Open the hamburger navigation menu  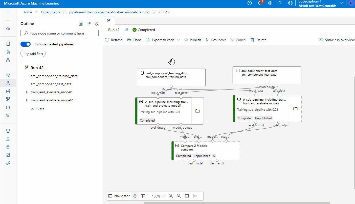[8, 12]
